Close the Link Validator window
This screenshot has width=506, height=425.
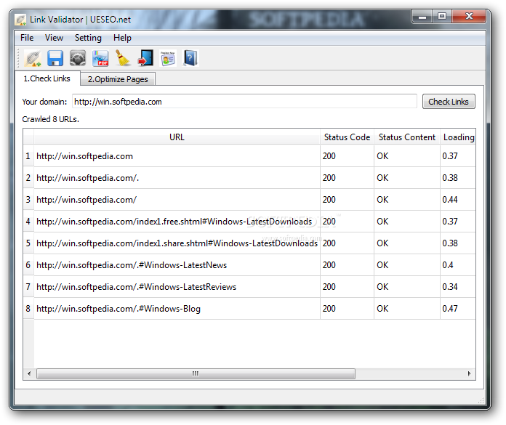(x=469, y=17)
